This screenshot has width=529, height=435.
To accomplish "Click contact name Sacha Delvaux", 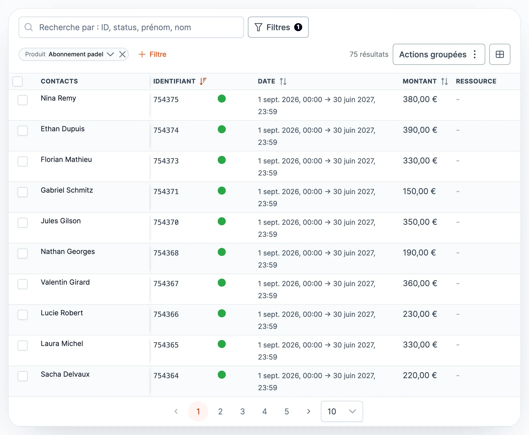I will tap(65, 374).
